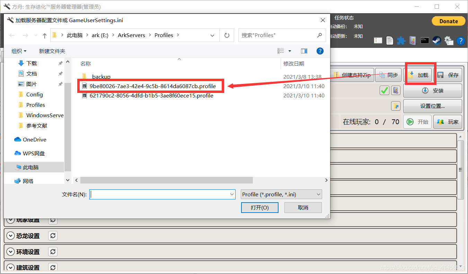Click the 安装 install button
This screenshot has height=274, width=468.
click(x=433, y=91)
